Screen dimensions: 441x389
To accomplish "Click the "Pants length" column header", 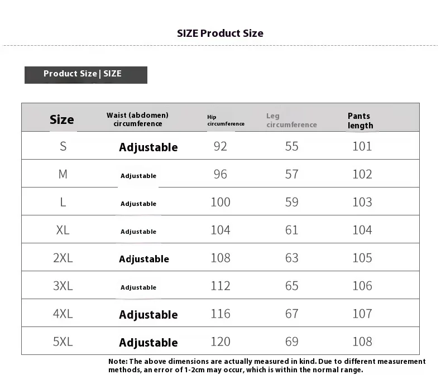I will [360, 121].
